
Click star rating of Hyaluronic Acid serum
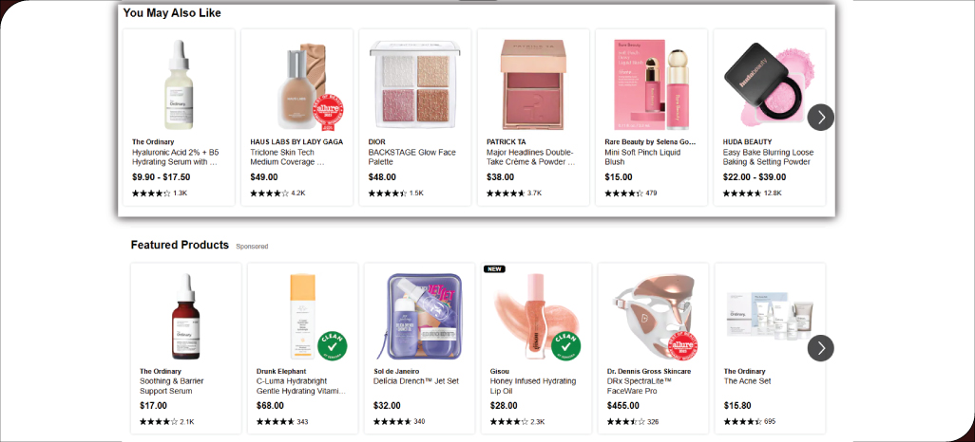coord(151,193)
